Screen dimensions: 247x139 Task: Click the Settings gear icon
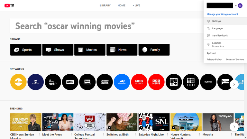coord(208,21)
